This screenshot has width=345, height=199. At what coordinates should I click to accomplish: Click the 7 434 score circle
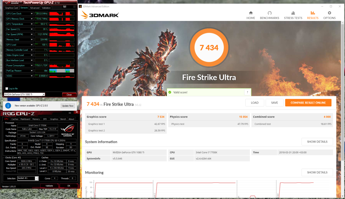pos(209,48)
